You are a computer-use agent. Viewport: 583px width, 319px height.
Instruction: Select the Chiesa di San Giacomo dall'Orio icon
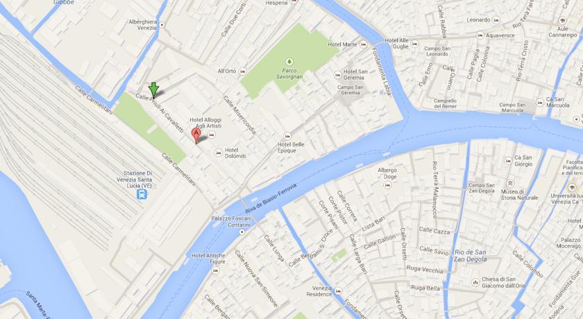point(475,283)
